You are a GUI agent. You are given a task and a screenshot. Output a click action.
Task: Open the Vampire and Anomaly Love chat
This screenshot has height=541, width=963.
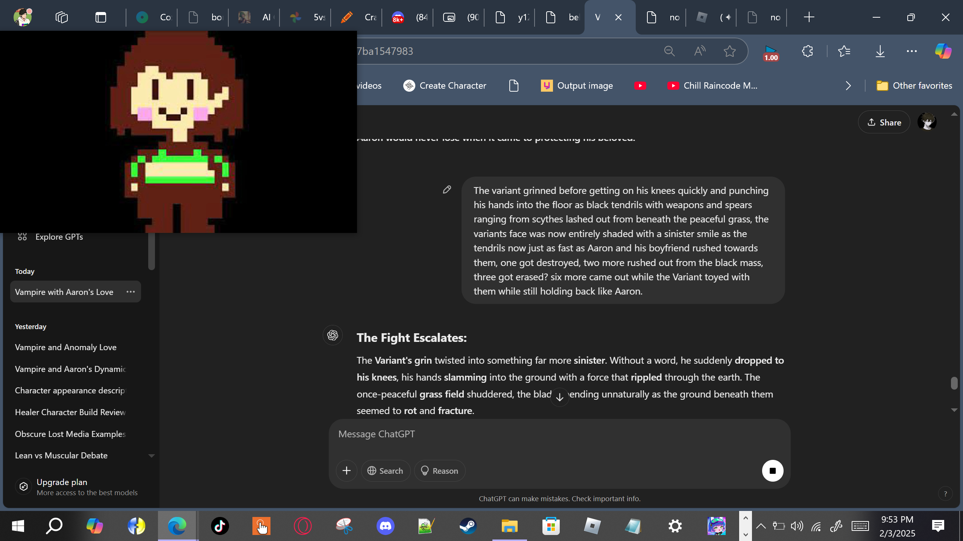[76, 347]
